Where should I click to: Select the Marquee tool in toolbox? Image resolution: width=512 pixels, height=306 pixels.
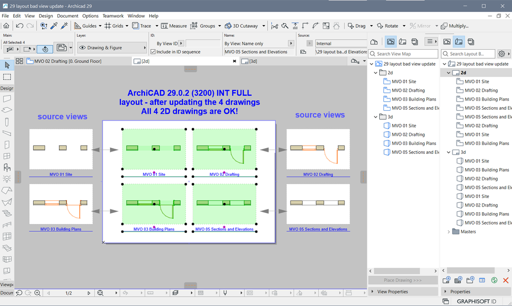(7, 77)
